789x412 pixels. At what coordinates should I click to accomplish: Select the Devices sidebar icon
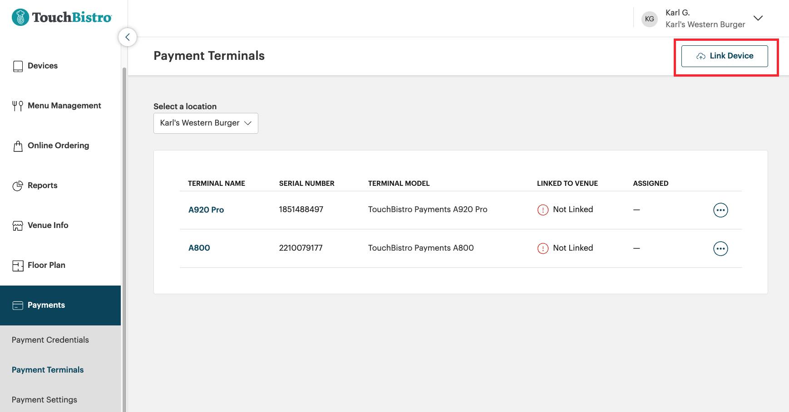pos(18,65)
